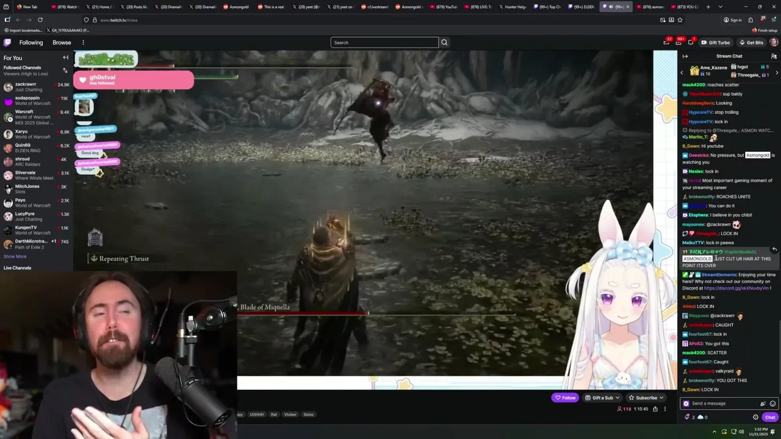Change followed channels sort order
This screenshot has width=781, height=439.
(x=65, y=70)
